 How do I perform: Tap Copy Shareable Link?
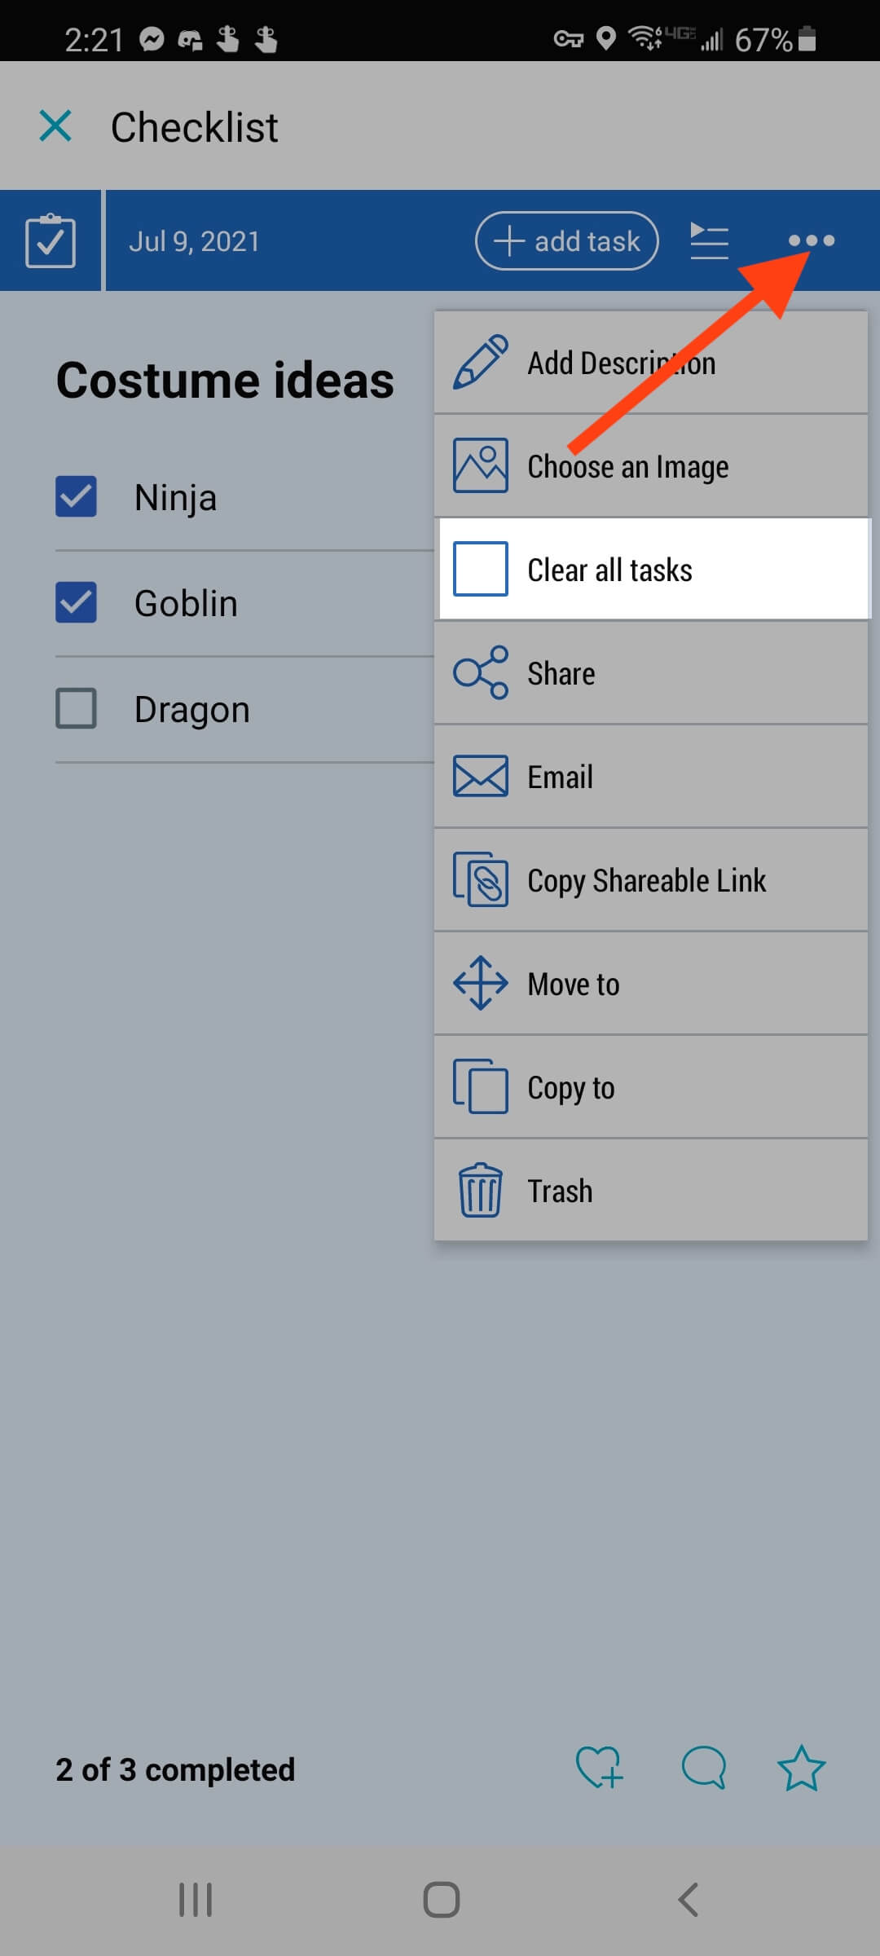(x=650, y=880)
